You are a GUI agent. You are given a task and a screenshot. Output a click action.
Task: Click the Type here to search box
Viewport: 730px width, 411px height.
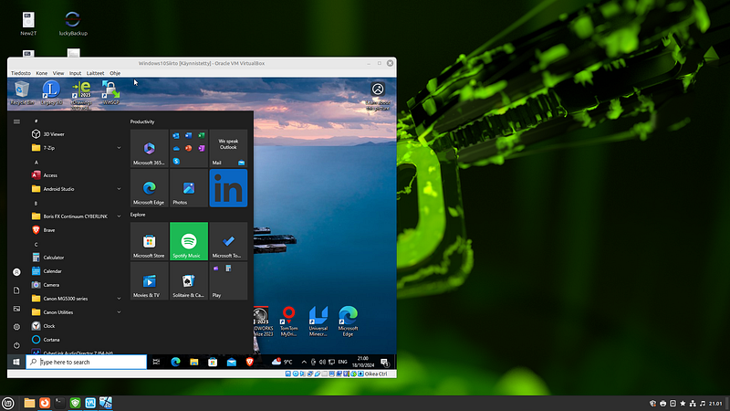click(x=86, y=362)
